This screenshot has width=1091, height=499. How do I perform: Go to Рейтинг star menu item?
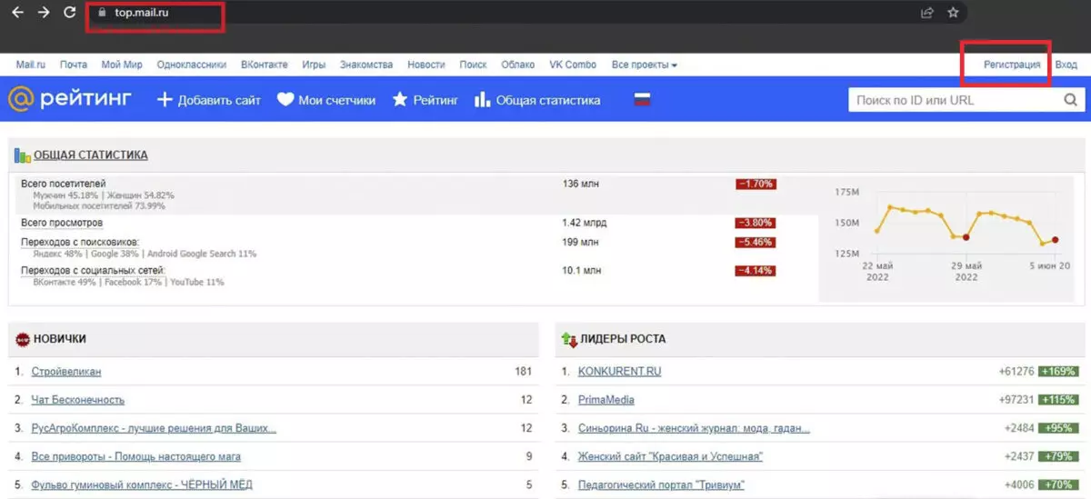click(425, 100)
